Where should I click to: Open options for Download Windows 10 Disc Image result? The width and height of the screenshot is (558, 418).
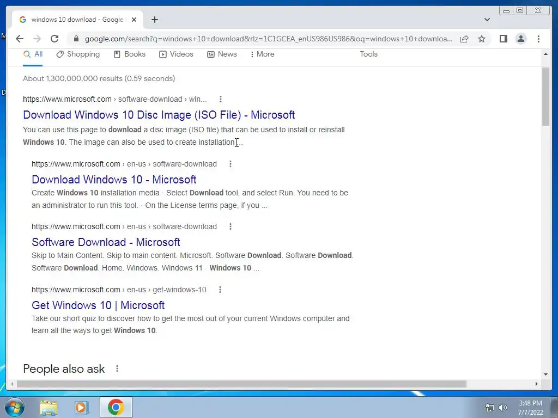click(x=221, y=99)
